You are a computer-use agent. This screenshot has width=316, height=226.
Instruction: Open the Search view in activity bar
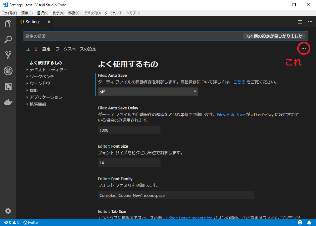click(x=8, y=39)
